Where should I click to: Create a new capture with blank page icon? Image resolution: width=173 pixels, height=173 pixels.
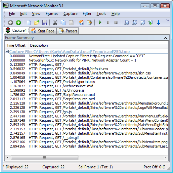[x=29, y=23]
